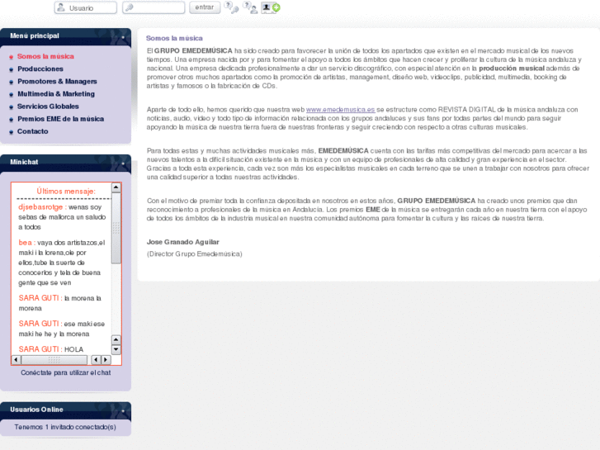600x450 pixels.
Task: Collapse the Minichat panel
Action: tap(123, 163)
